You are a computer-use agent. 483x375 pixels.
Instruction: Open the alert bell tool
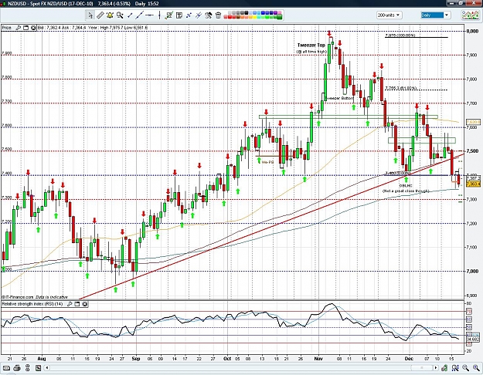[110, 15]
